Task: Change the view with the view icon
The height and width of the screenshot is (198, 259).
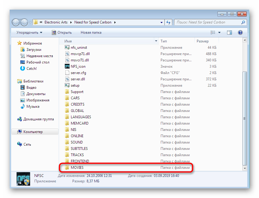Action: [x=213, y=32]
